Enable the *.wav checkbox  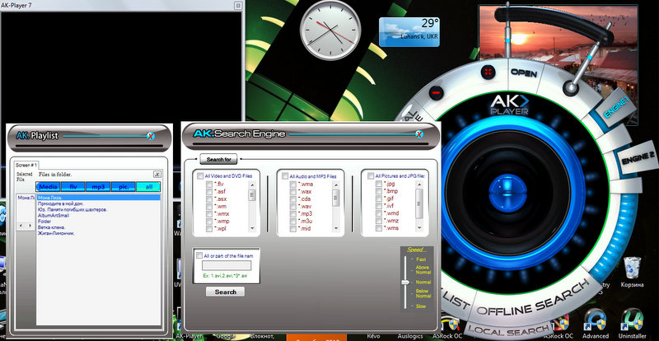pyautogui.click(x=293, y=206)
